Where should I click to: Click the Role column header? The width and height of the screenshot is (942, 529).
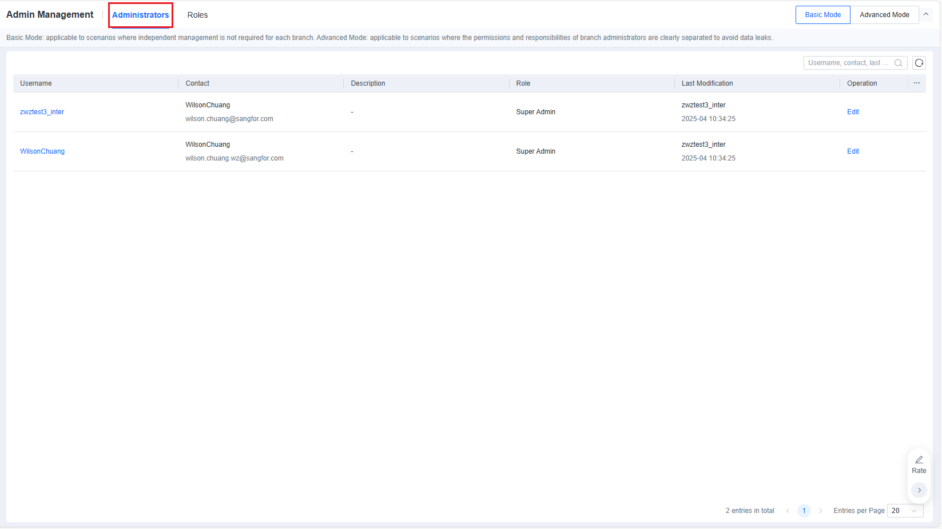tap(523, 83)
